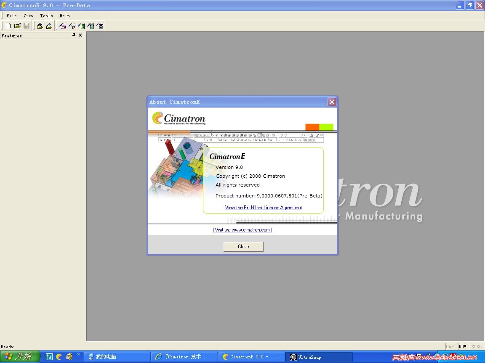The height and width of the screenshot is (363, 485).
Task: Click the Version 9.0 text
Action: (229, 167)
